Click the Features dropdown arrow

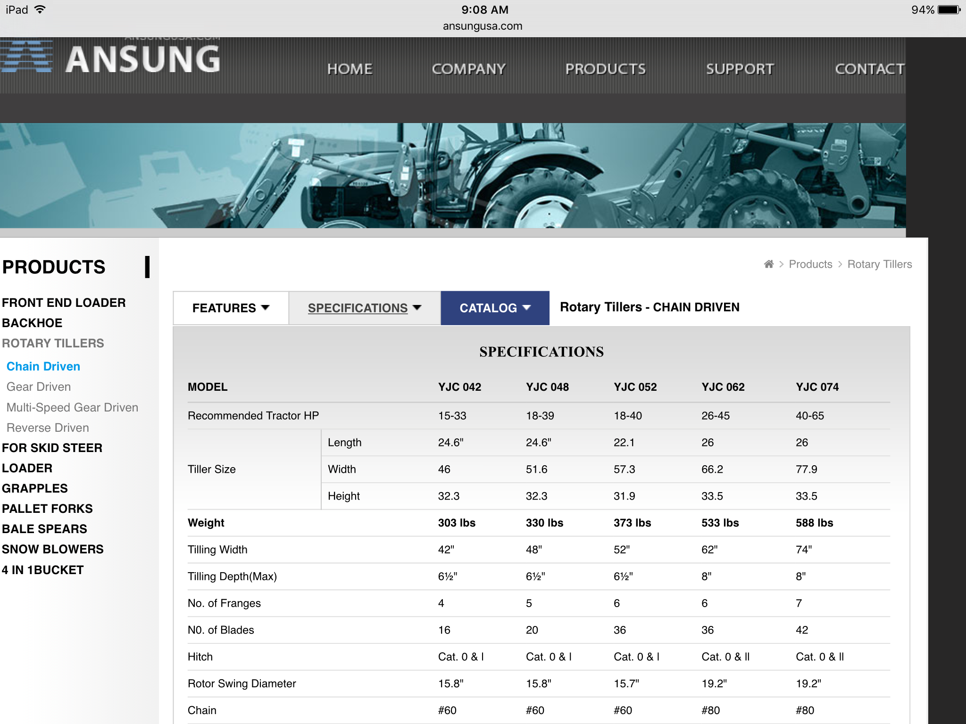[266, 307]
